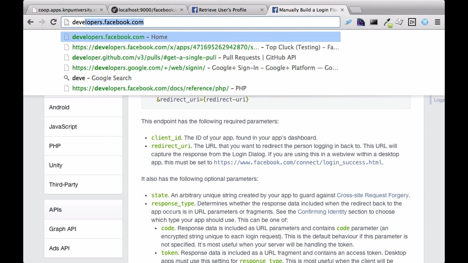
Task: Switch to the coop.apps.knpuniversity tab
Action: click(67, 10)
